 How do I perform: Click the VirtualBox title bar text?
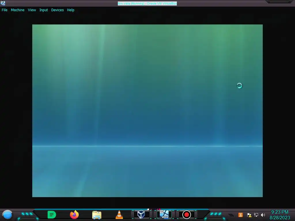147,3
